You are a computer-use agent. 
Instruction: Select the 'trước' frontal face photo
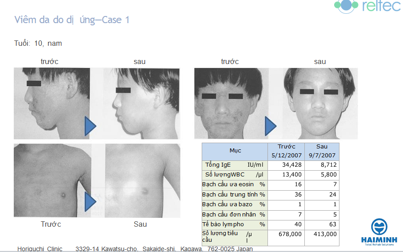click(231, 104)
